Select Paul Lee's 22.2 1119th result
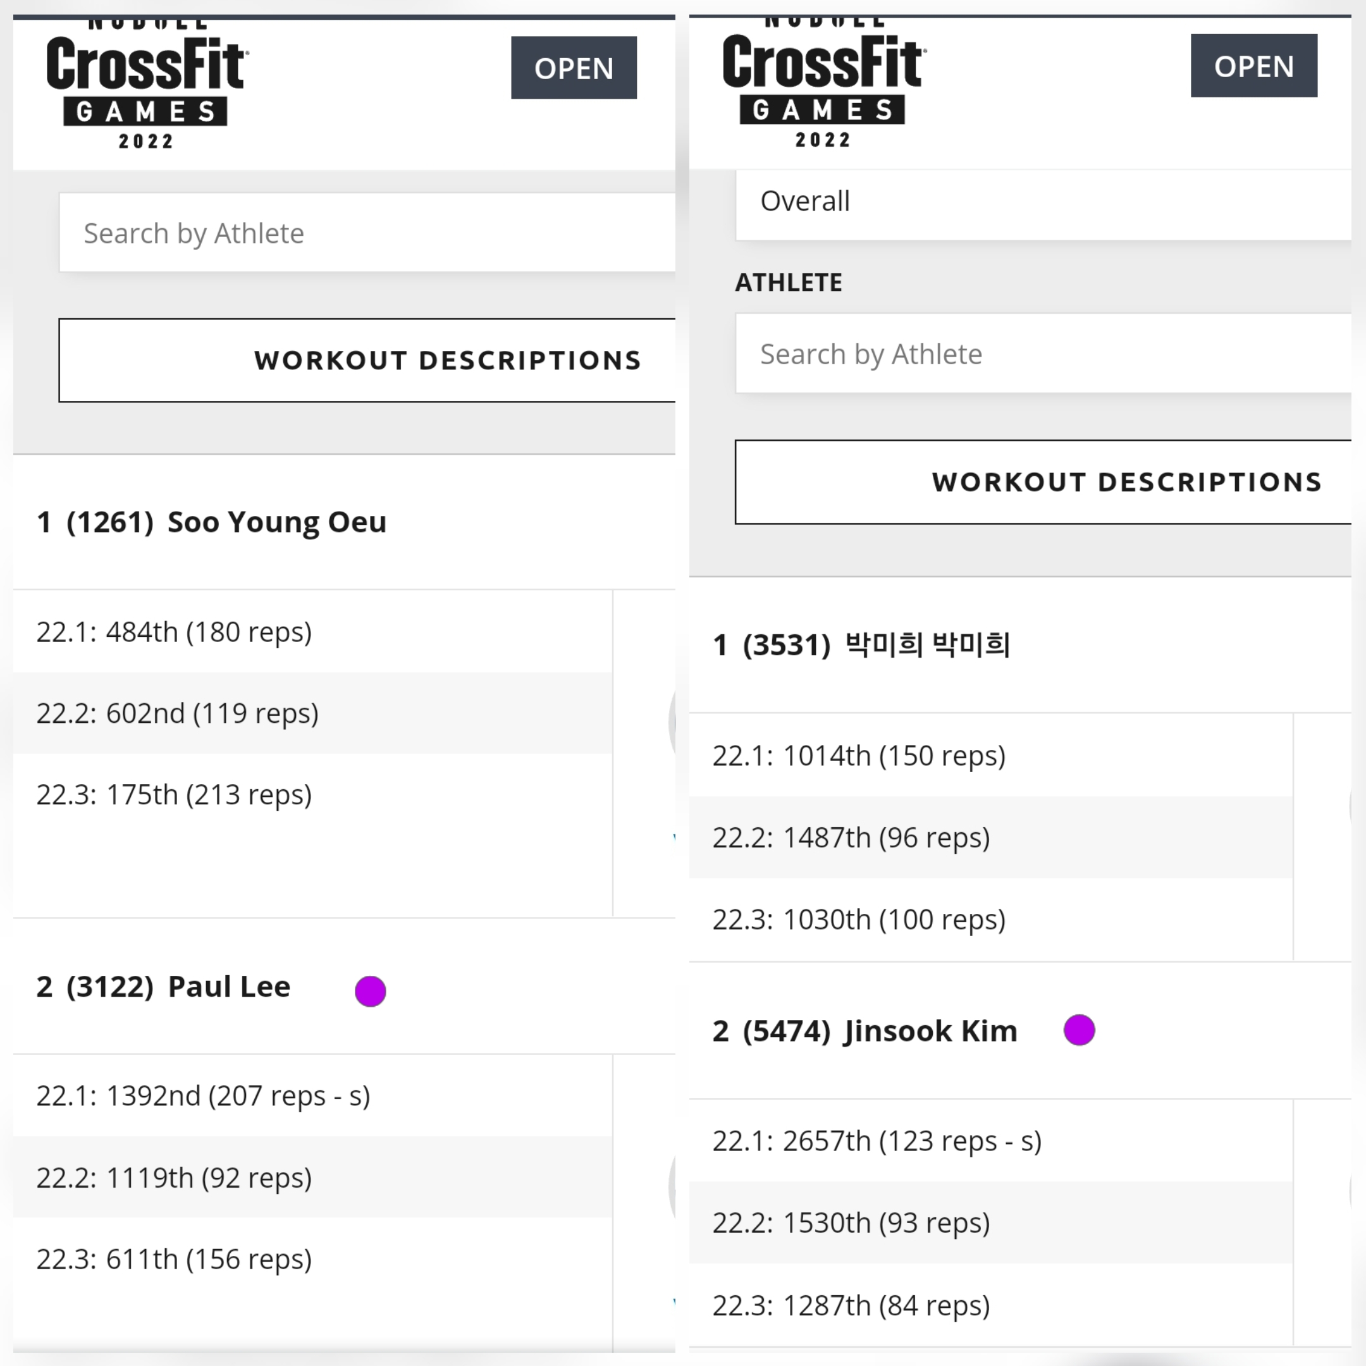Viewport: 1366px width, 1366px height. point(312,1177)
